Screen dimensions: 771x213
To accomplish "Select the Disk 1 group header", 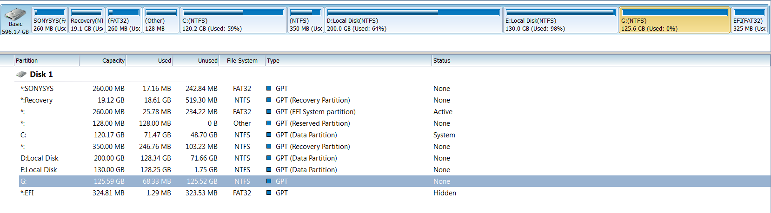I will click(x=41, y=74).
